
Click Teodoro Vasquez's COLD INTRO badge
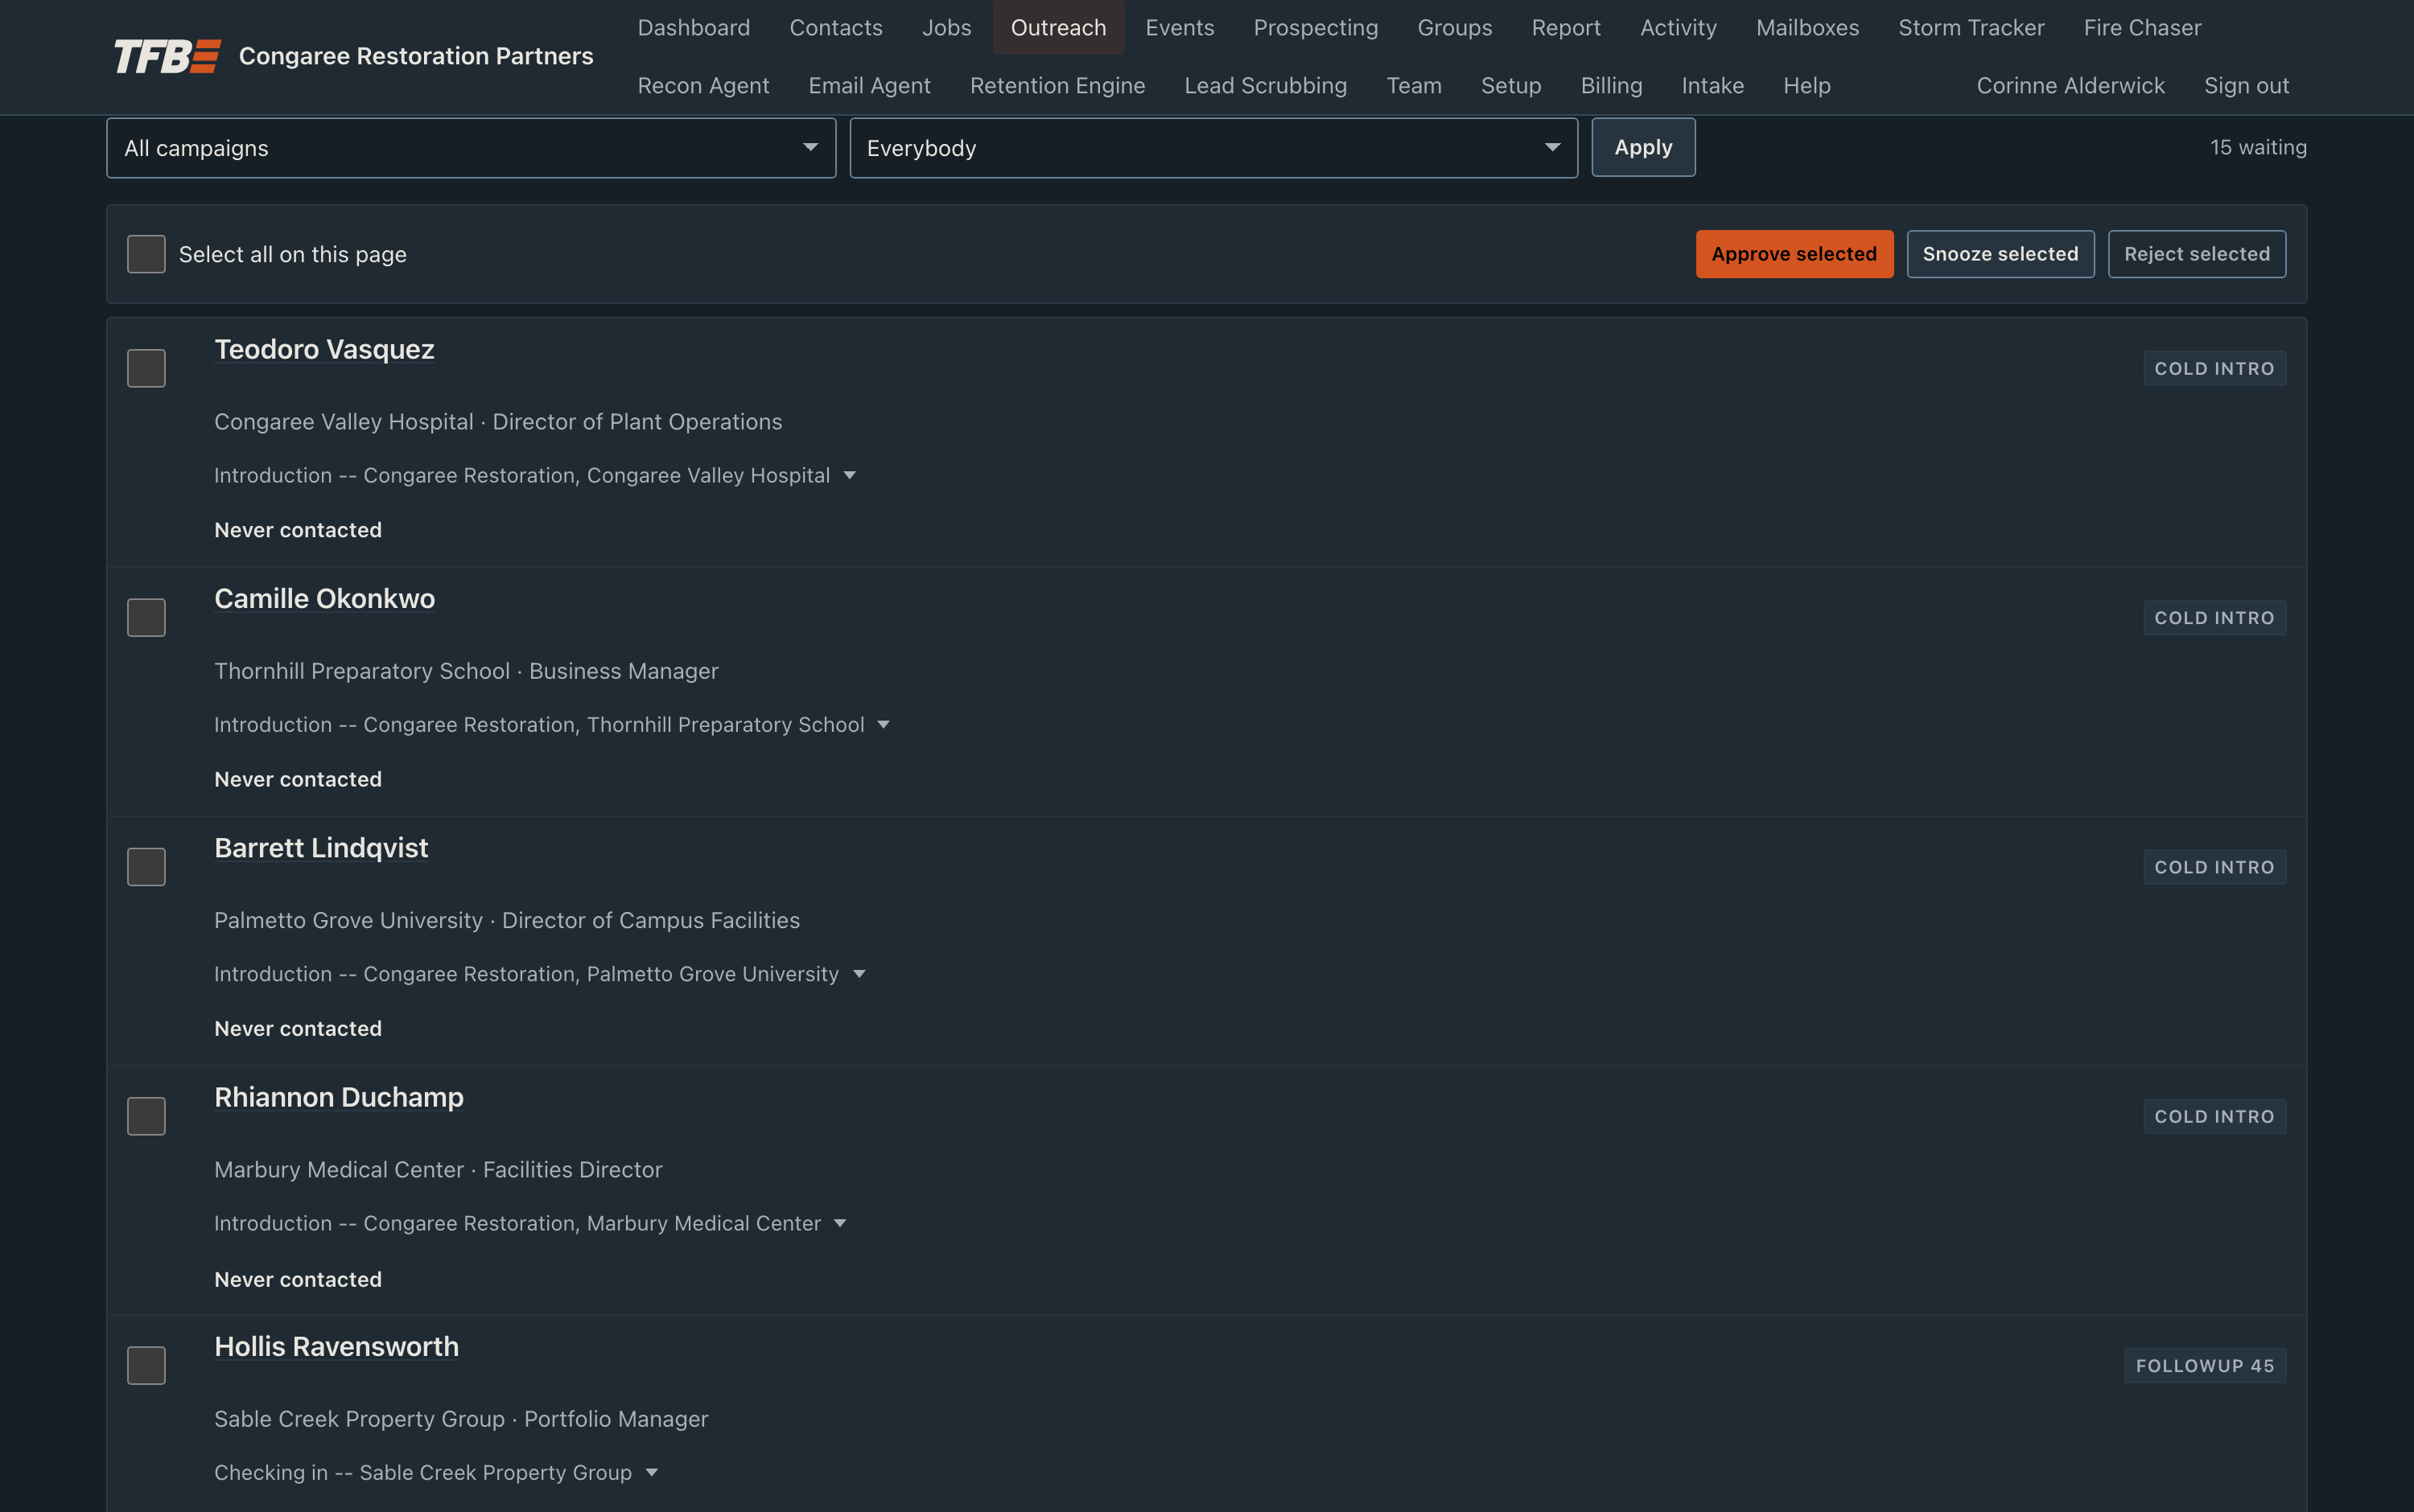pyautogui.click(x=2214, y=368)
